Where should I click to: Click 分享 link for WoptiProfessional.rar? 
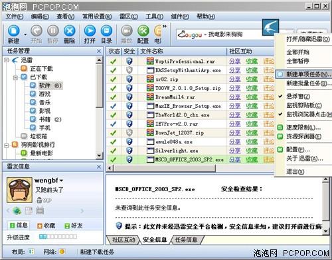pyautogui.click(x=235, y=62)
